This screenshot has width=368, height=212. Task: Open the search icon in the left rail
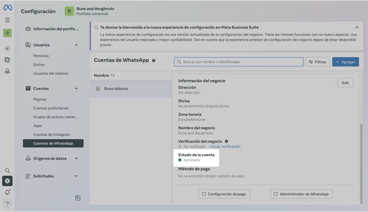point(8,170)
